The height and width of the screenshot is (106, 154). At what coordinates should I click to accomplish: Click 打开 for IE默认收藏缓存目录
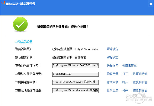point(125,90)
